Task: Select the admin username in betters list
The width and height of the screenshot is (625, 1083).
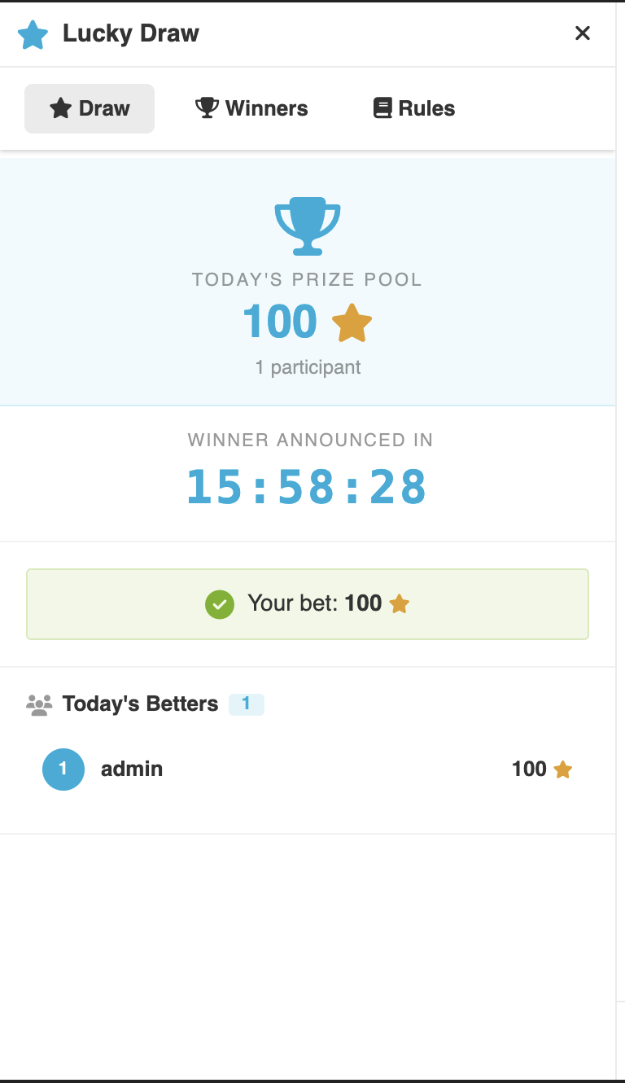Action: tap(132, 769)
